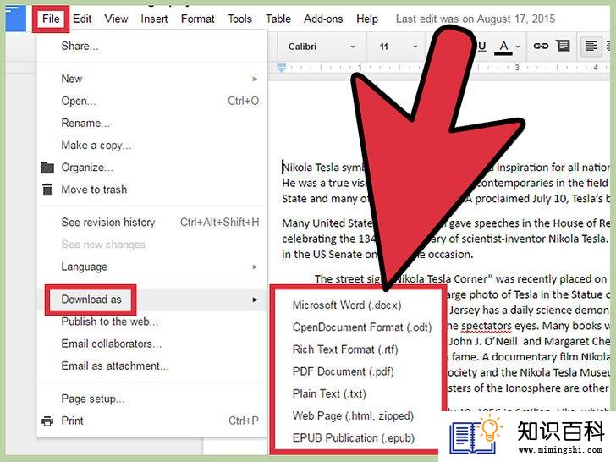Open the Add-ons menu
This screenshot has height=462, width=616.
point(323,19)
